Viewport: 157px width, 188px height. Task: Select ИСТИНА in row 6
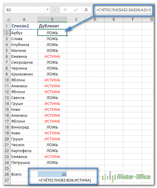pos(52,56)
